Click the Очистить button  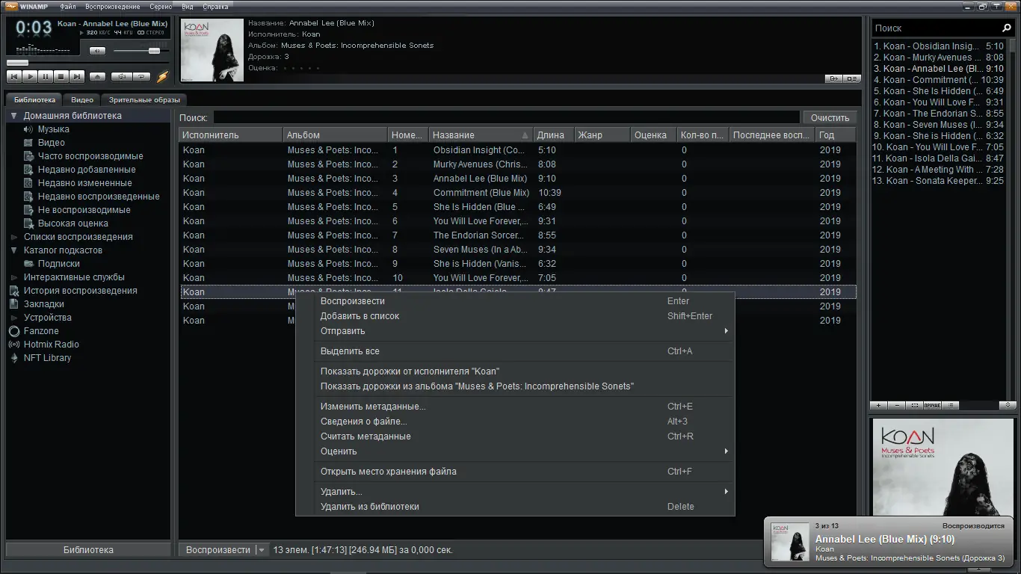(x=830, y=117)
